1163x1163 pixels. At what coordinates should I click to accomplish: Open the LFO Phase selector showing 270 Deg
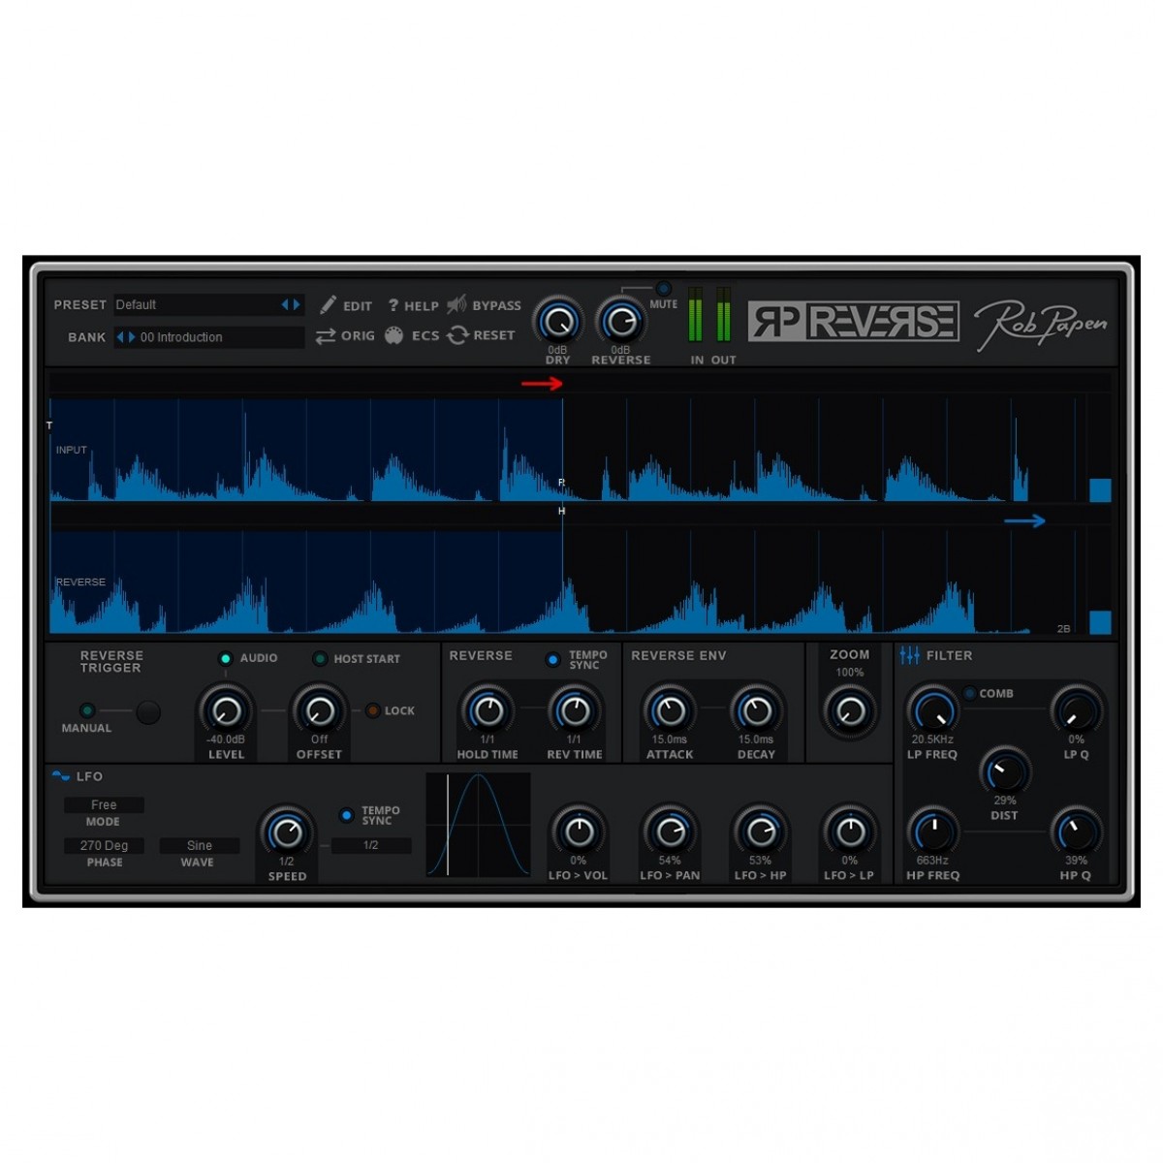104,846
